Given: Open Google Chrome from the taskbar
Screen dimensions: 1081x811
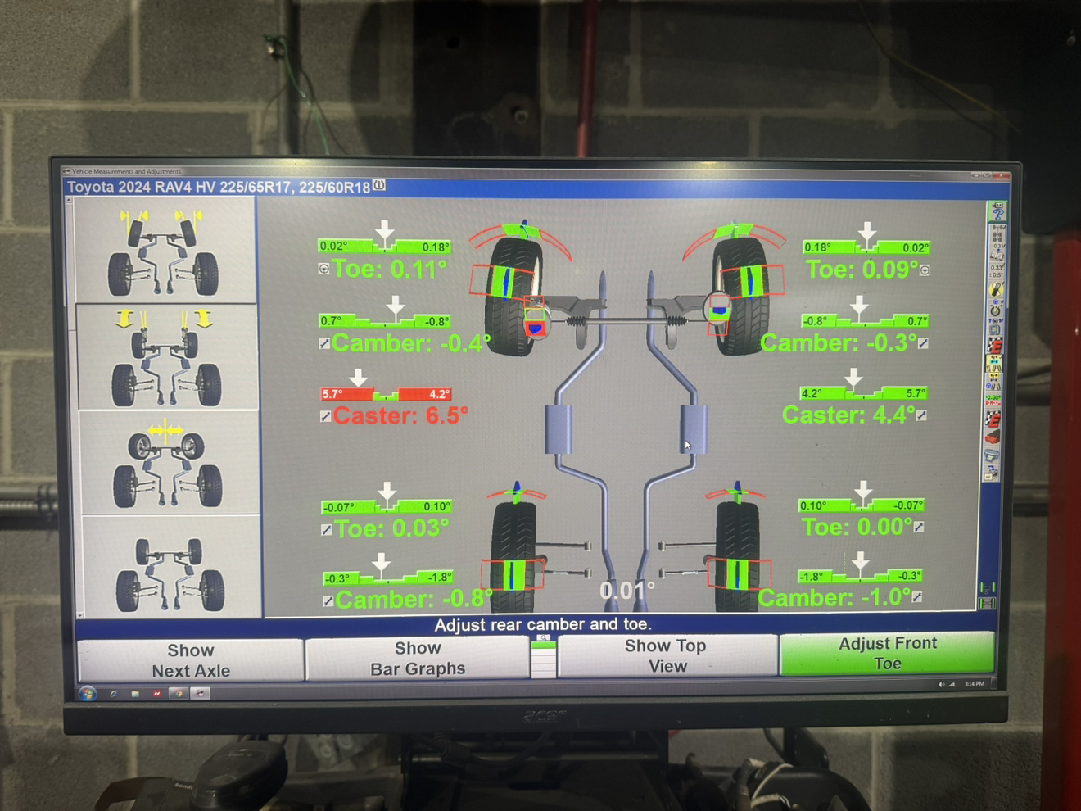Looking at the screenshot, I should click(178, 694).
